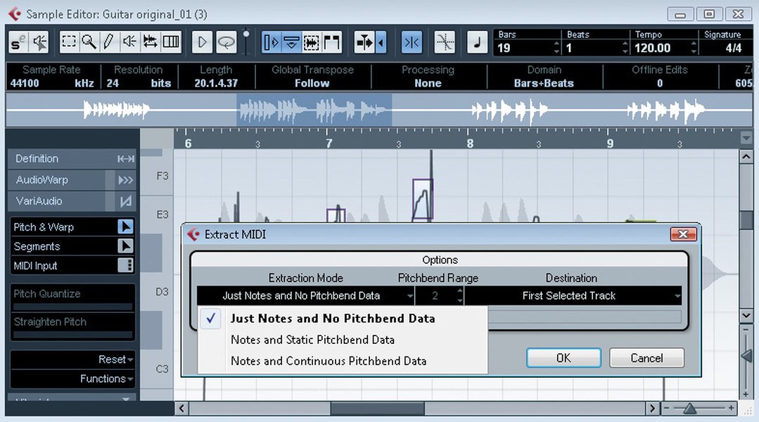The width and height of the screenshot is (759, 422).
Task: Step the Pitchbend Range spinner
Action: (x=459, y=295)
